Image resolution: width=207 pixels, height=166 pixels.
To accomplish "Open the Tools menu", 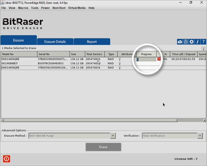I will [x=34, y=8].
